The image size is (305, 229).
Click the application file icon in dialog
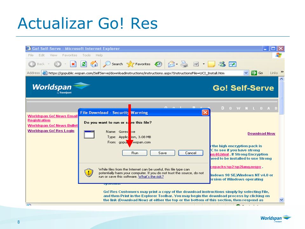89,134
